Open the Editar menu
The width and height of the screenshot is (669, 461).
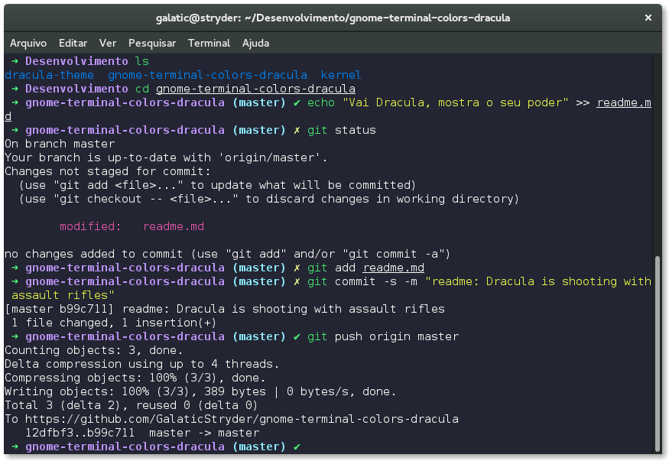pos(73,43)
